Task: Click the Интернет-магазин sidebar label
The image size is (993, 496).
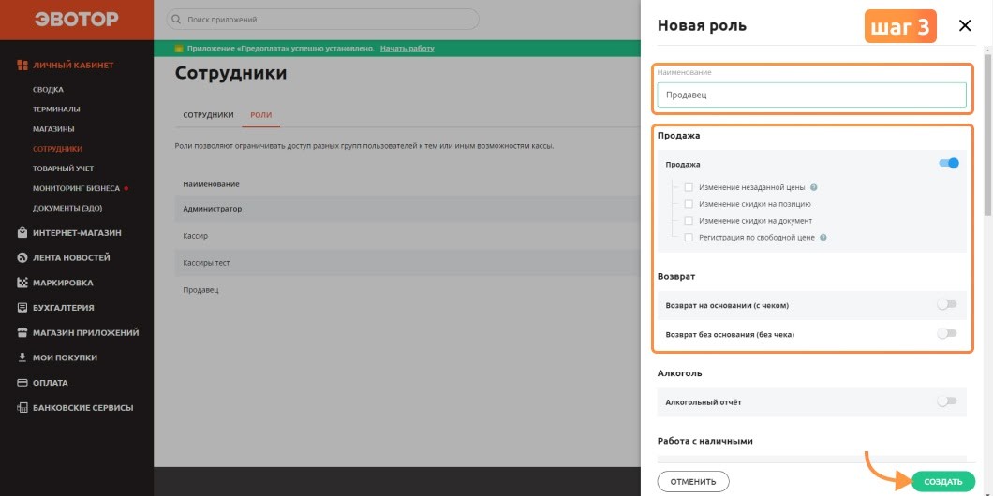Action: (x=77, y=233)
